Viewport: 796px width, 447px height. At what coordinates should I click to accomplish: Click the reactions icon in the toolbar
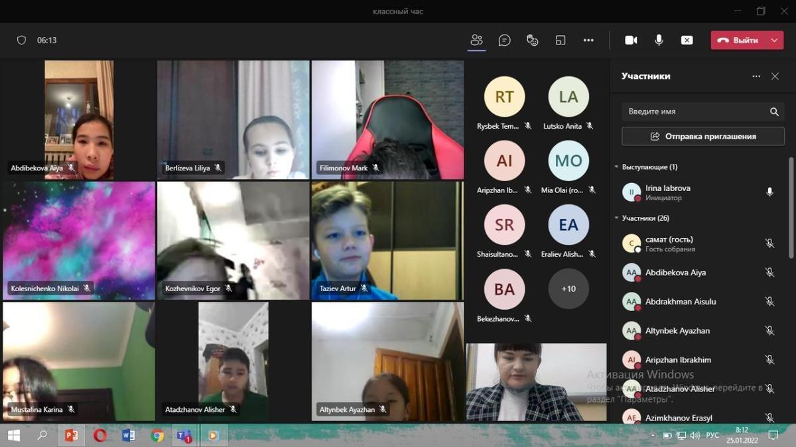(532, 40)
